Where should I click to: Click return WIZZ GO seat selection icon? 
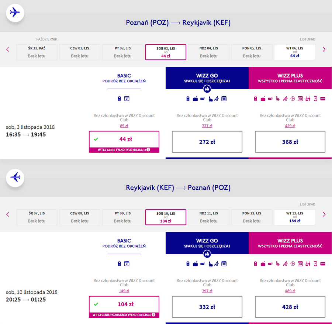[x=211, y=264]
